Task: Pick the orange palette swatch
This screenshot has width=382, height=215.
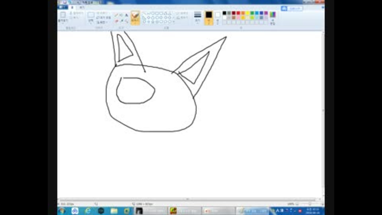Action: [x=243, y=13]
